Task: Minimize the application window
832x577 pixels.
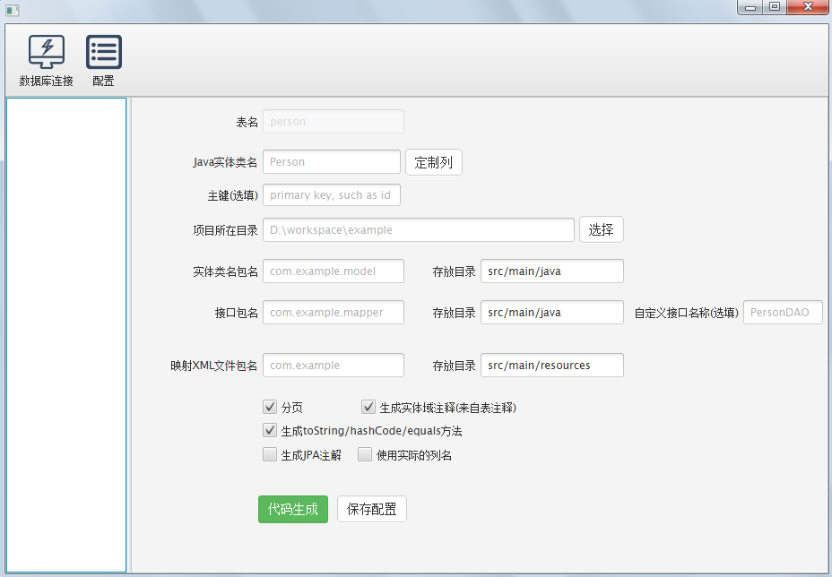Action: (x=750, y=7)
